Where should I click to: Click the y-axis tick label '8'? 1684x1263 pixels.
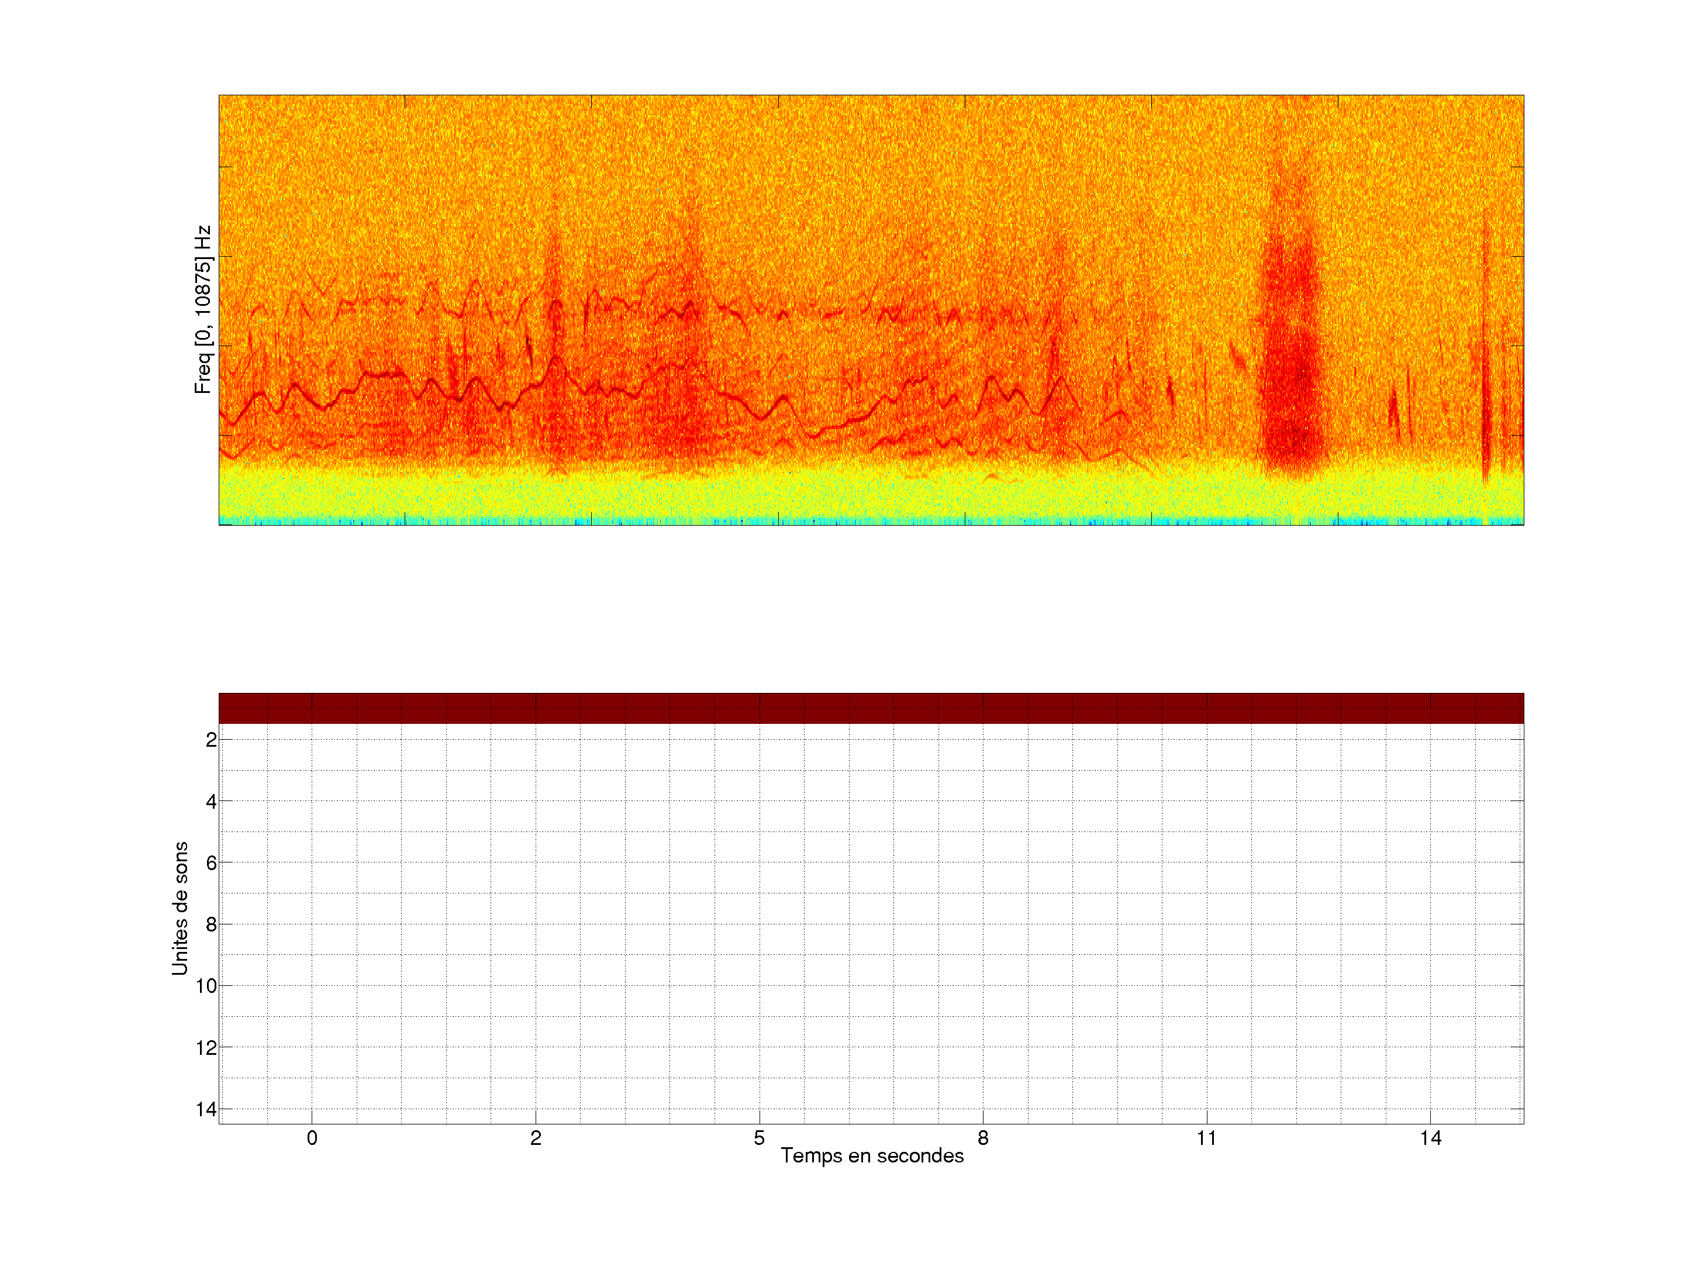(x=211, y=925)
